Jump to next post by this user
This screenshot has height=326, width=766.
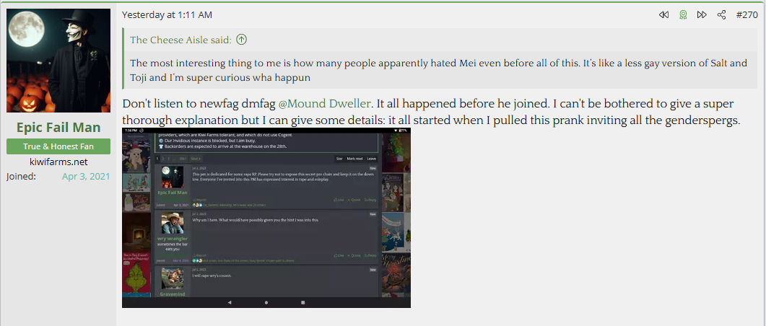coord(702,15)
